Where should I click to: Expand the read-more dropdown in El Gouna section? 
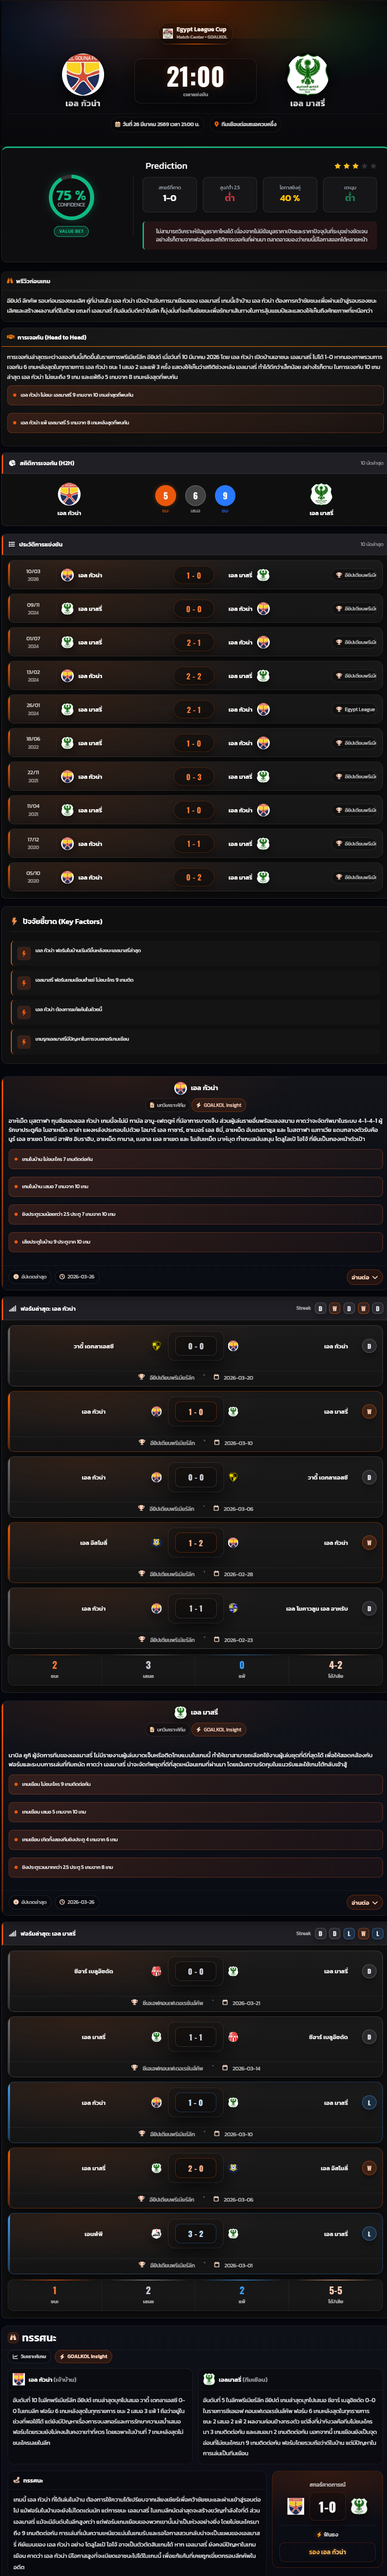click(361, 1277)
